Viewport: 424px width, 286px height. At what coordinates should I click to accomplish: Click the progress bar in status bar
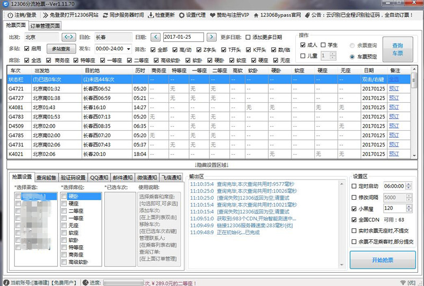point(123,283)
